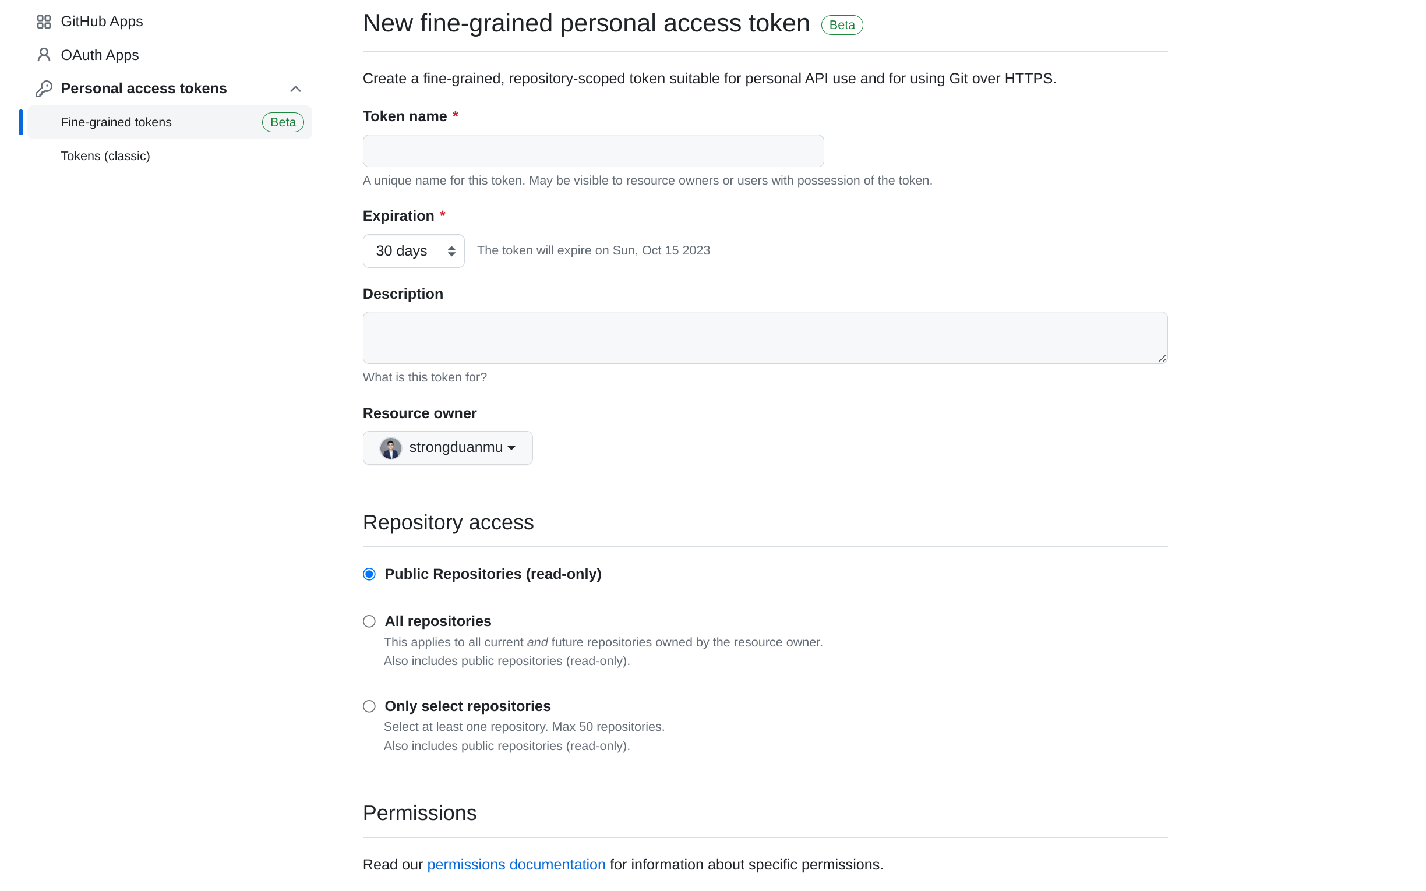Select Public Repositories (read-only) option

click(x=369, y=574)
